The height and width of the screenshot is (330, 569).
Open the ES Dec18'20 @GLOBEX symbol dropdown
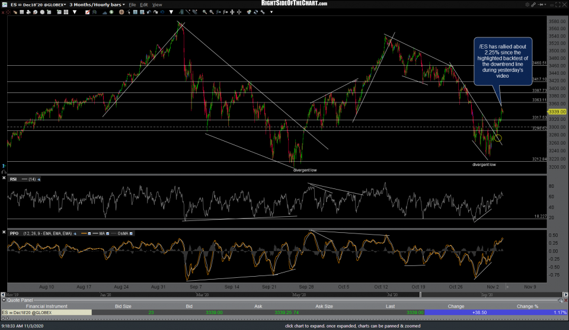click(x=38, y=4)
